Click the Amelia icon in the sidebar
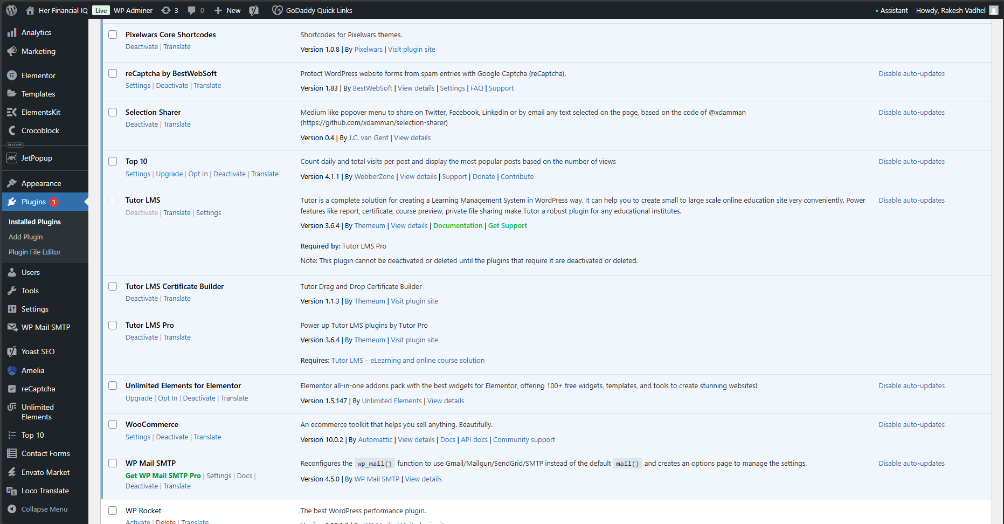1004x524 pixels. [x=12, y=370]
